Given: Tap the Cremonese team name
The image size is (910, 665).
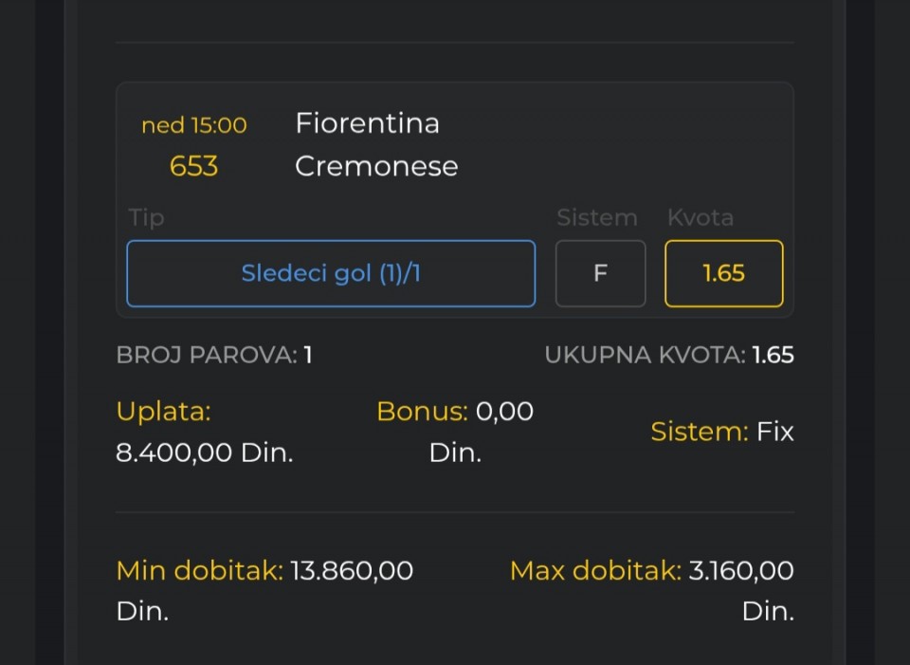Looking at the screenshot, I should 376,166.
